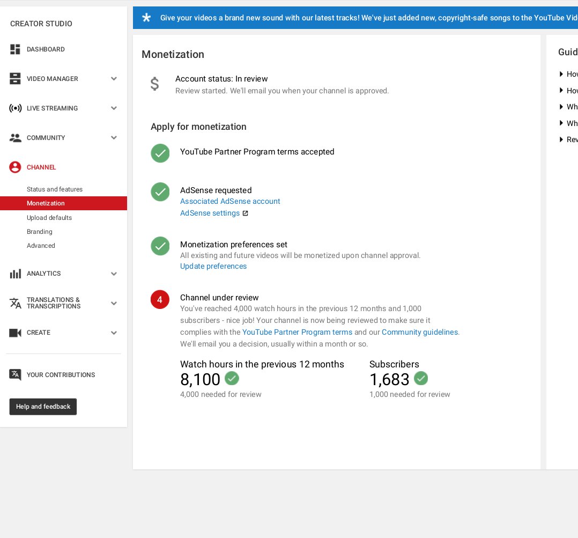Click green check beside Partner Program terms
Viewport: 578px width, 538px height.
160,153
